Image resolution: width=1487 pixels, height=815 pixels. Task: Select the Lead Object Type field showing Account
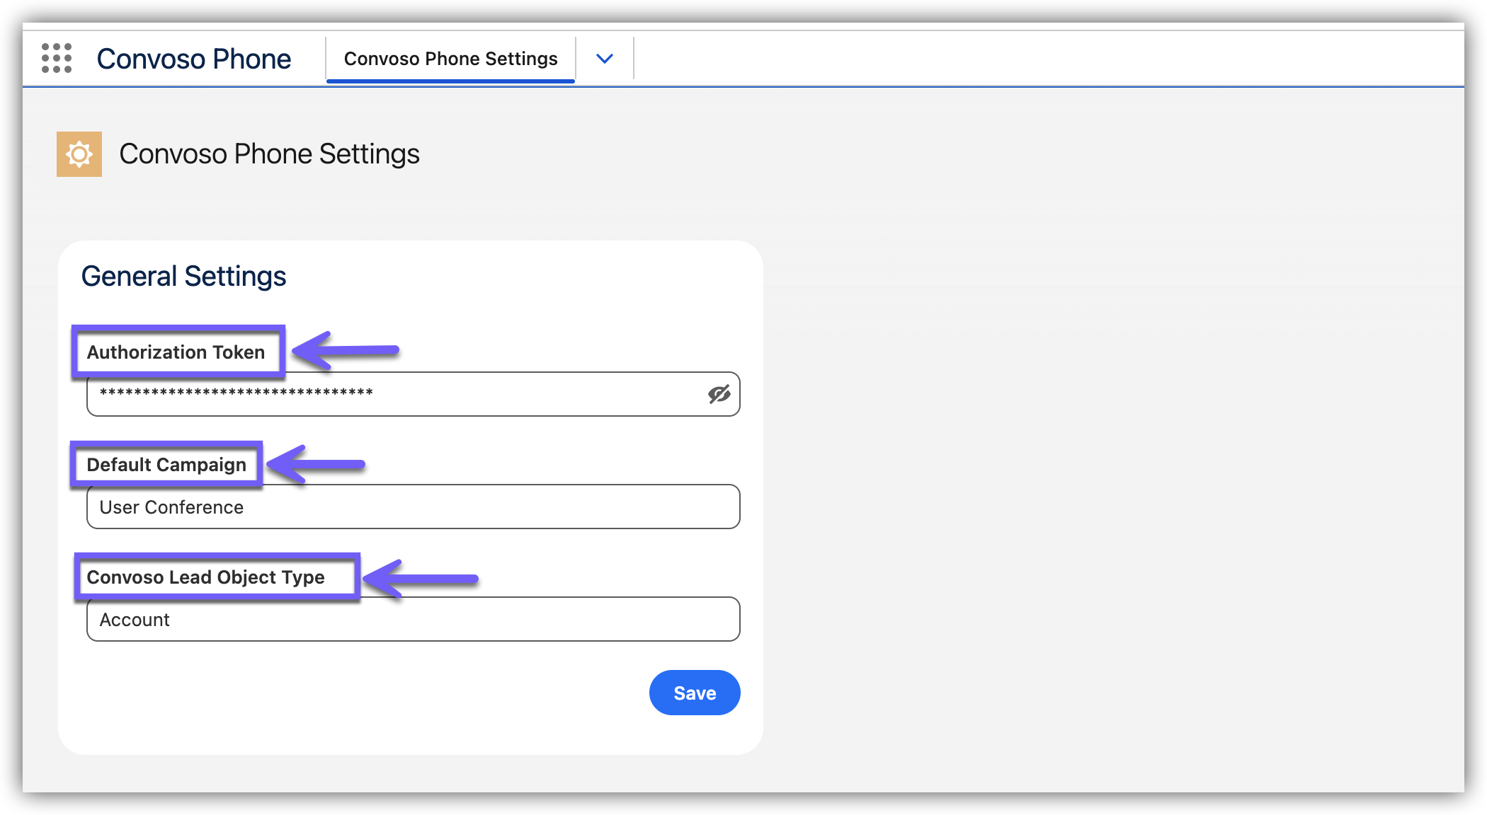tap(413, 619)
